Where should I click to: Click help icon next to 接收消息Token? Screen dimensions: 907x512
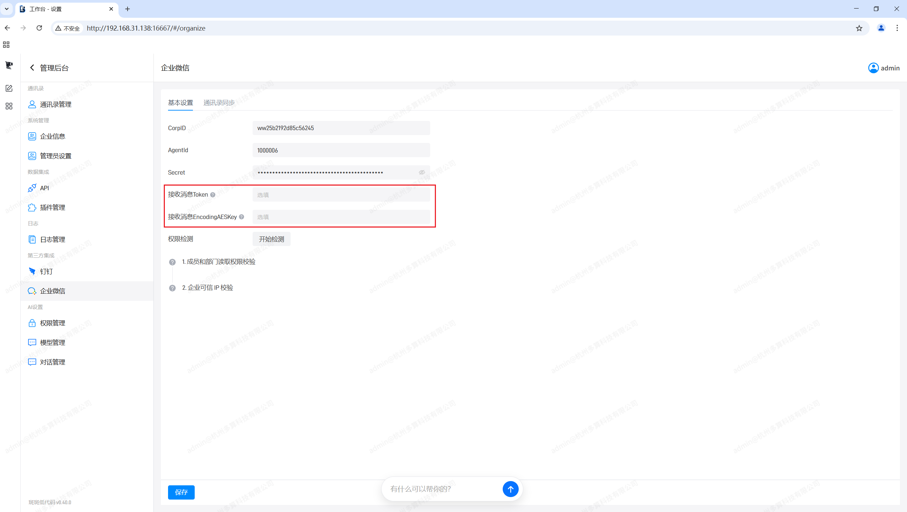[213, 194]
